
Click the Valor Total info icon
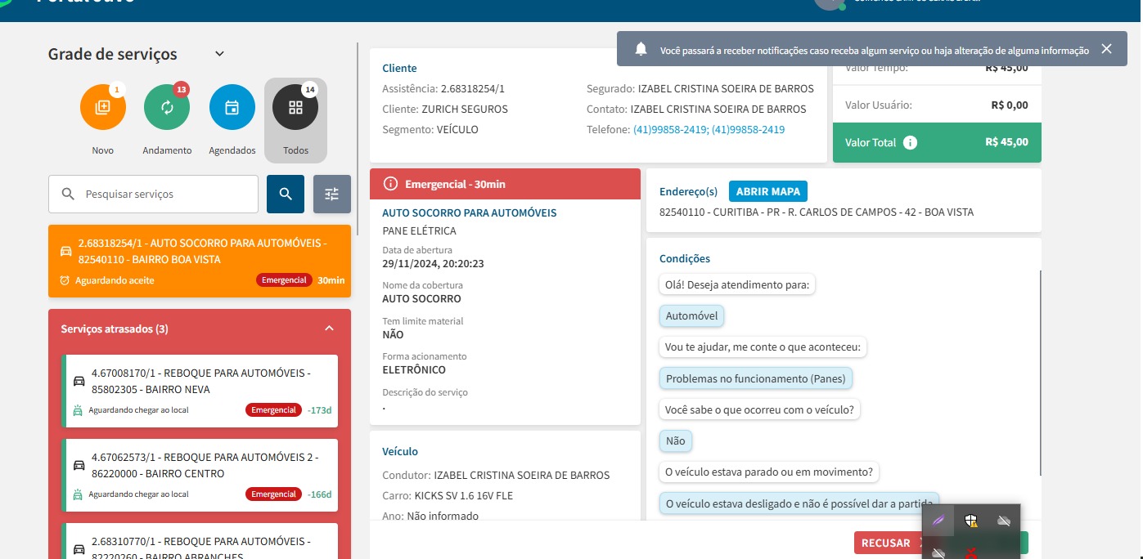(x=910, y=142)
